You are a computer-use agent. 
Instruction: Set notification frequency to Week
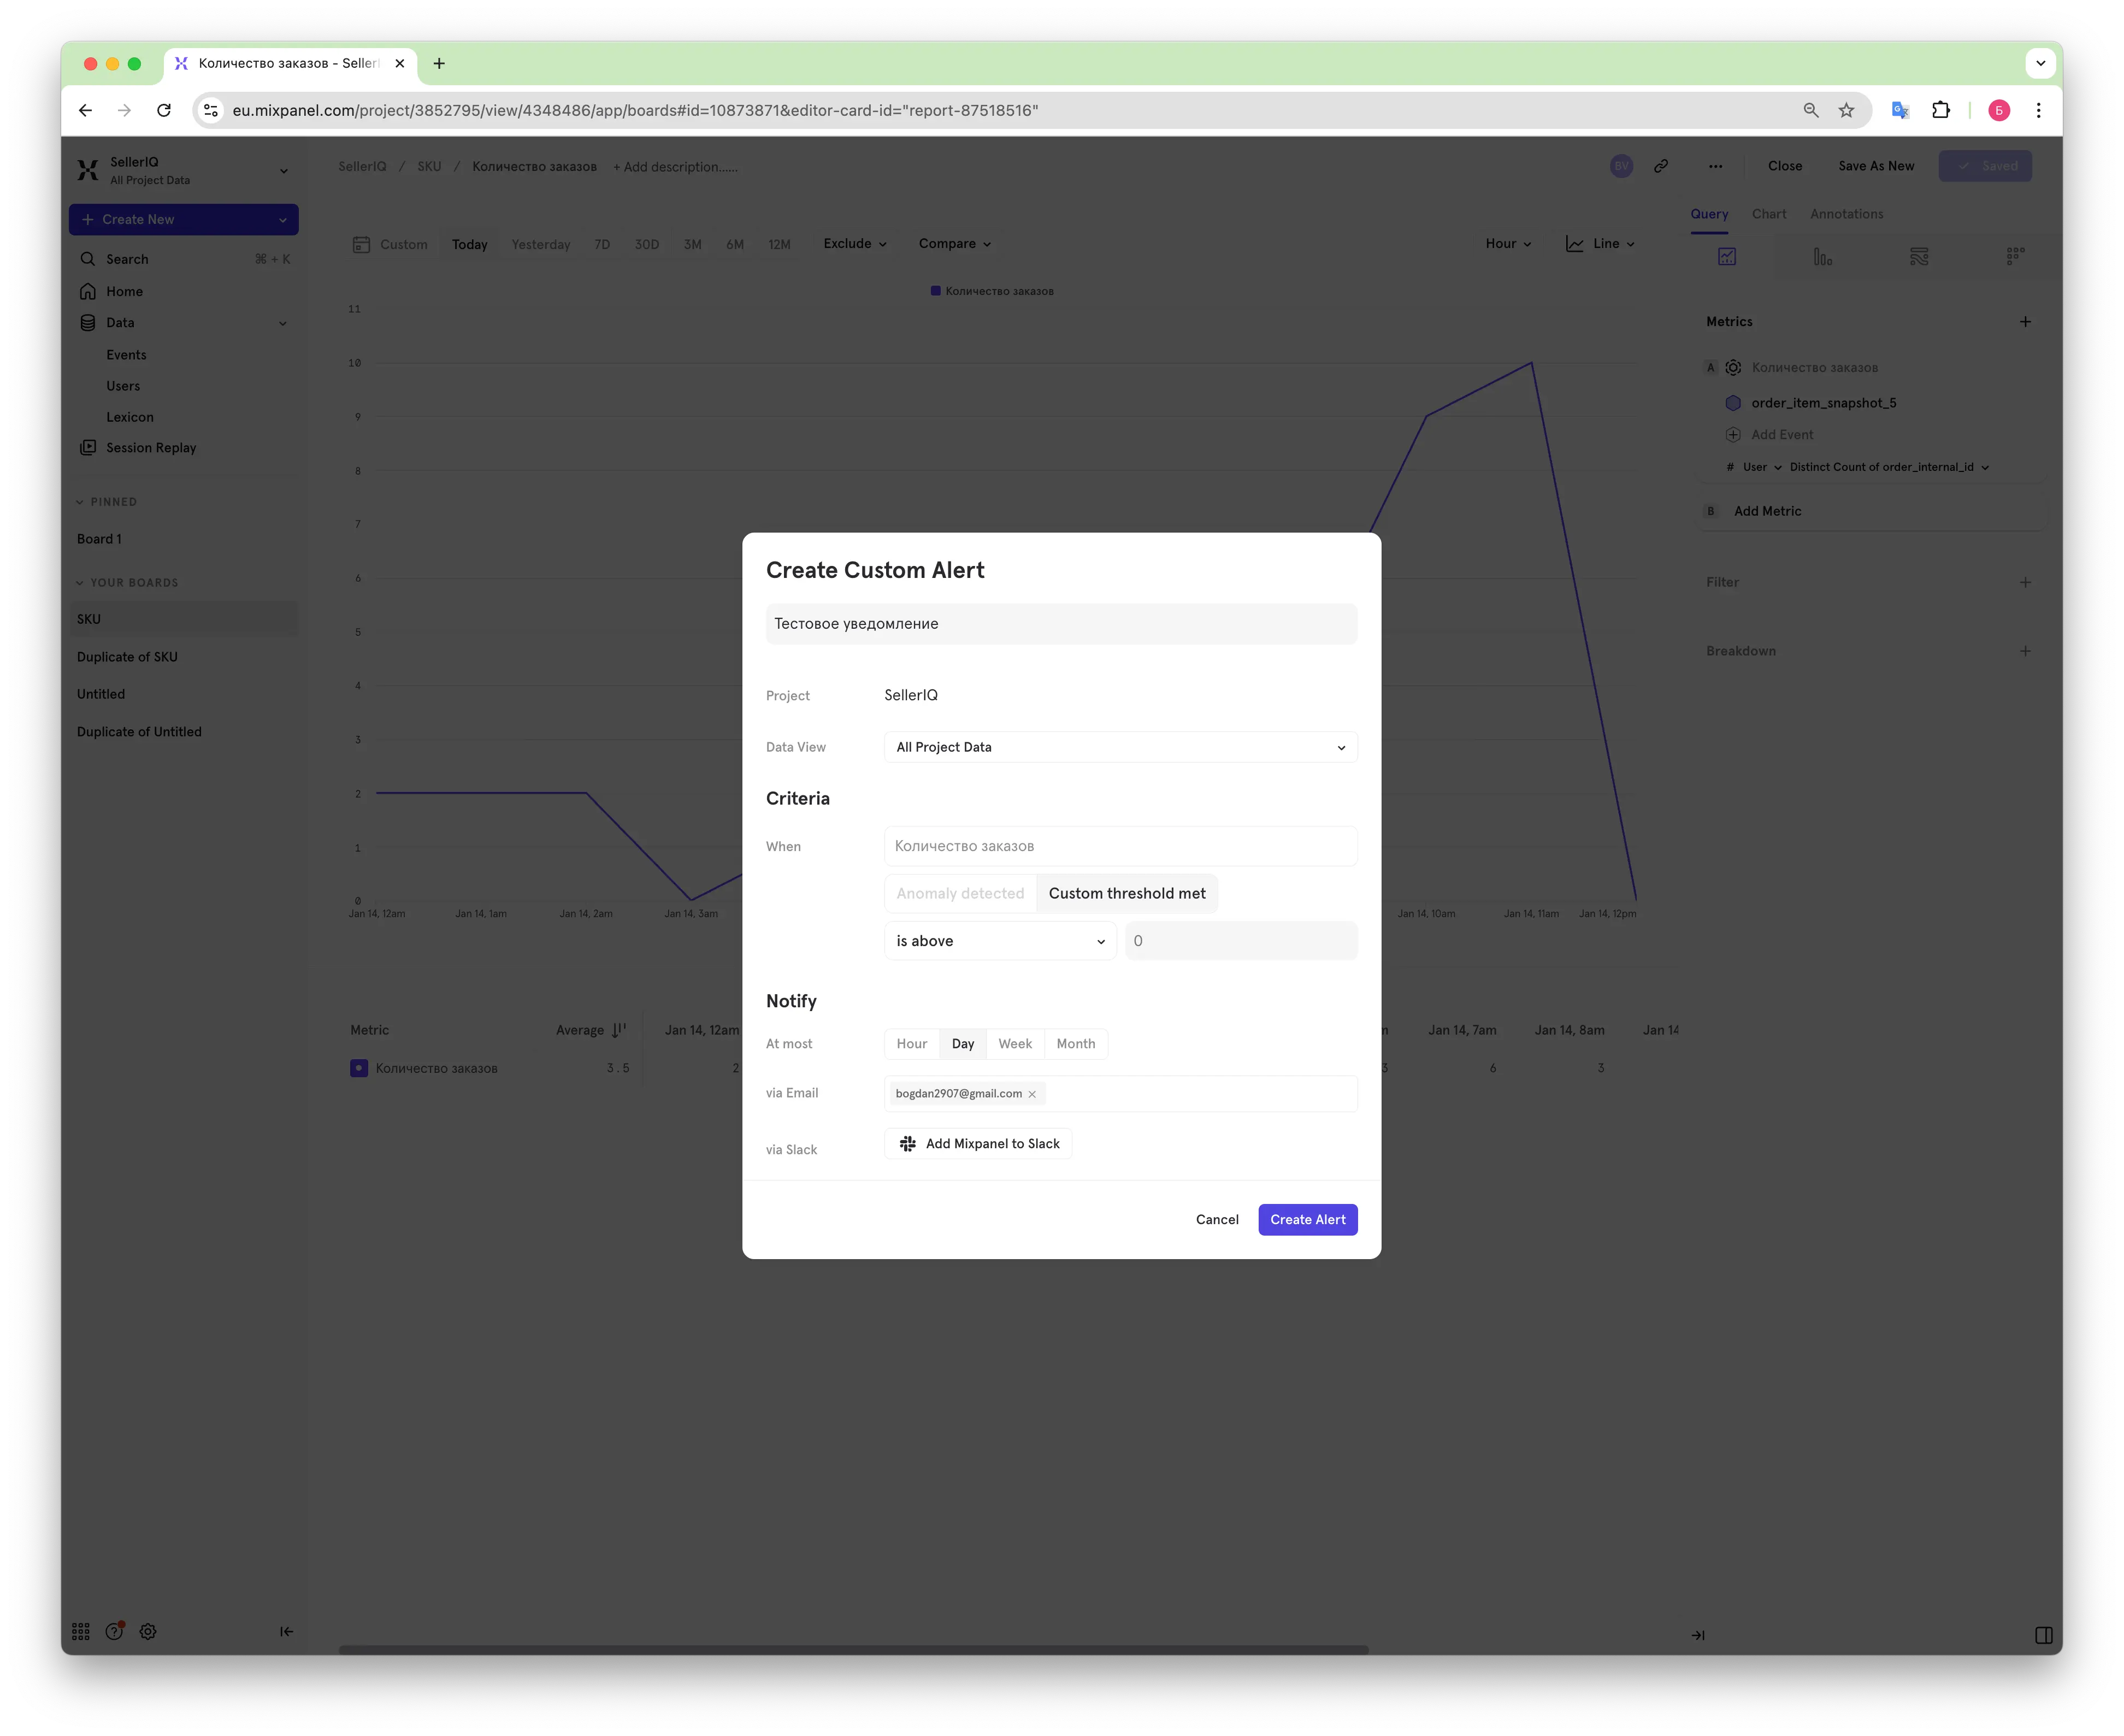(1015, 1043)
